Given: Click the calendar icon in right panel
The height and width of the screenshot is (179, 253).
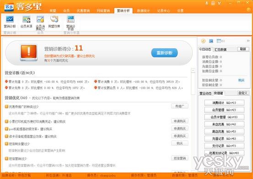Looking at the screenshot, I should pyautogui.click(x=219, y=41).
